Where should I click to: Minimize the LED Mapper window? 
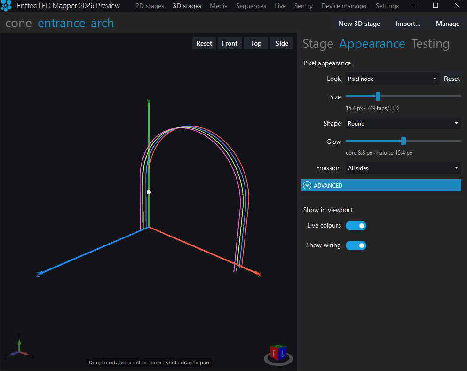414,5
